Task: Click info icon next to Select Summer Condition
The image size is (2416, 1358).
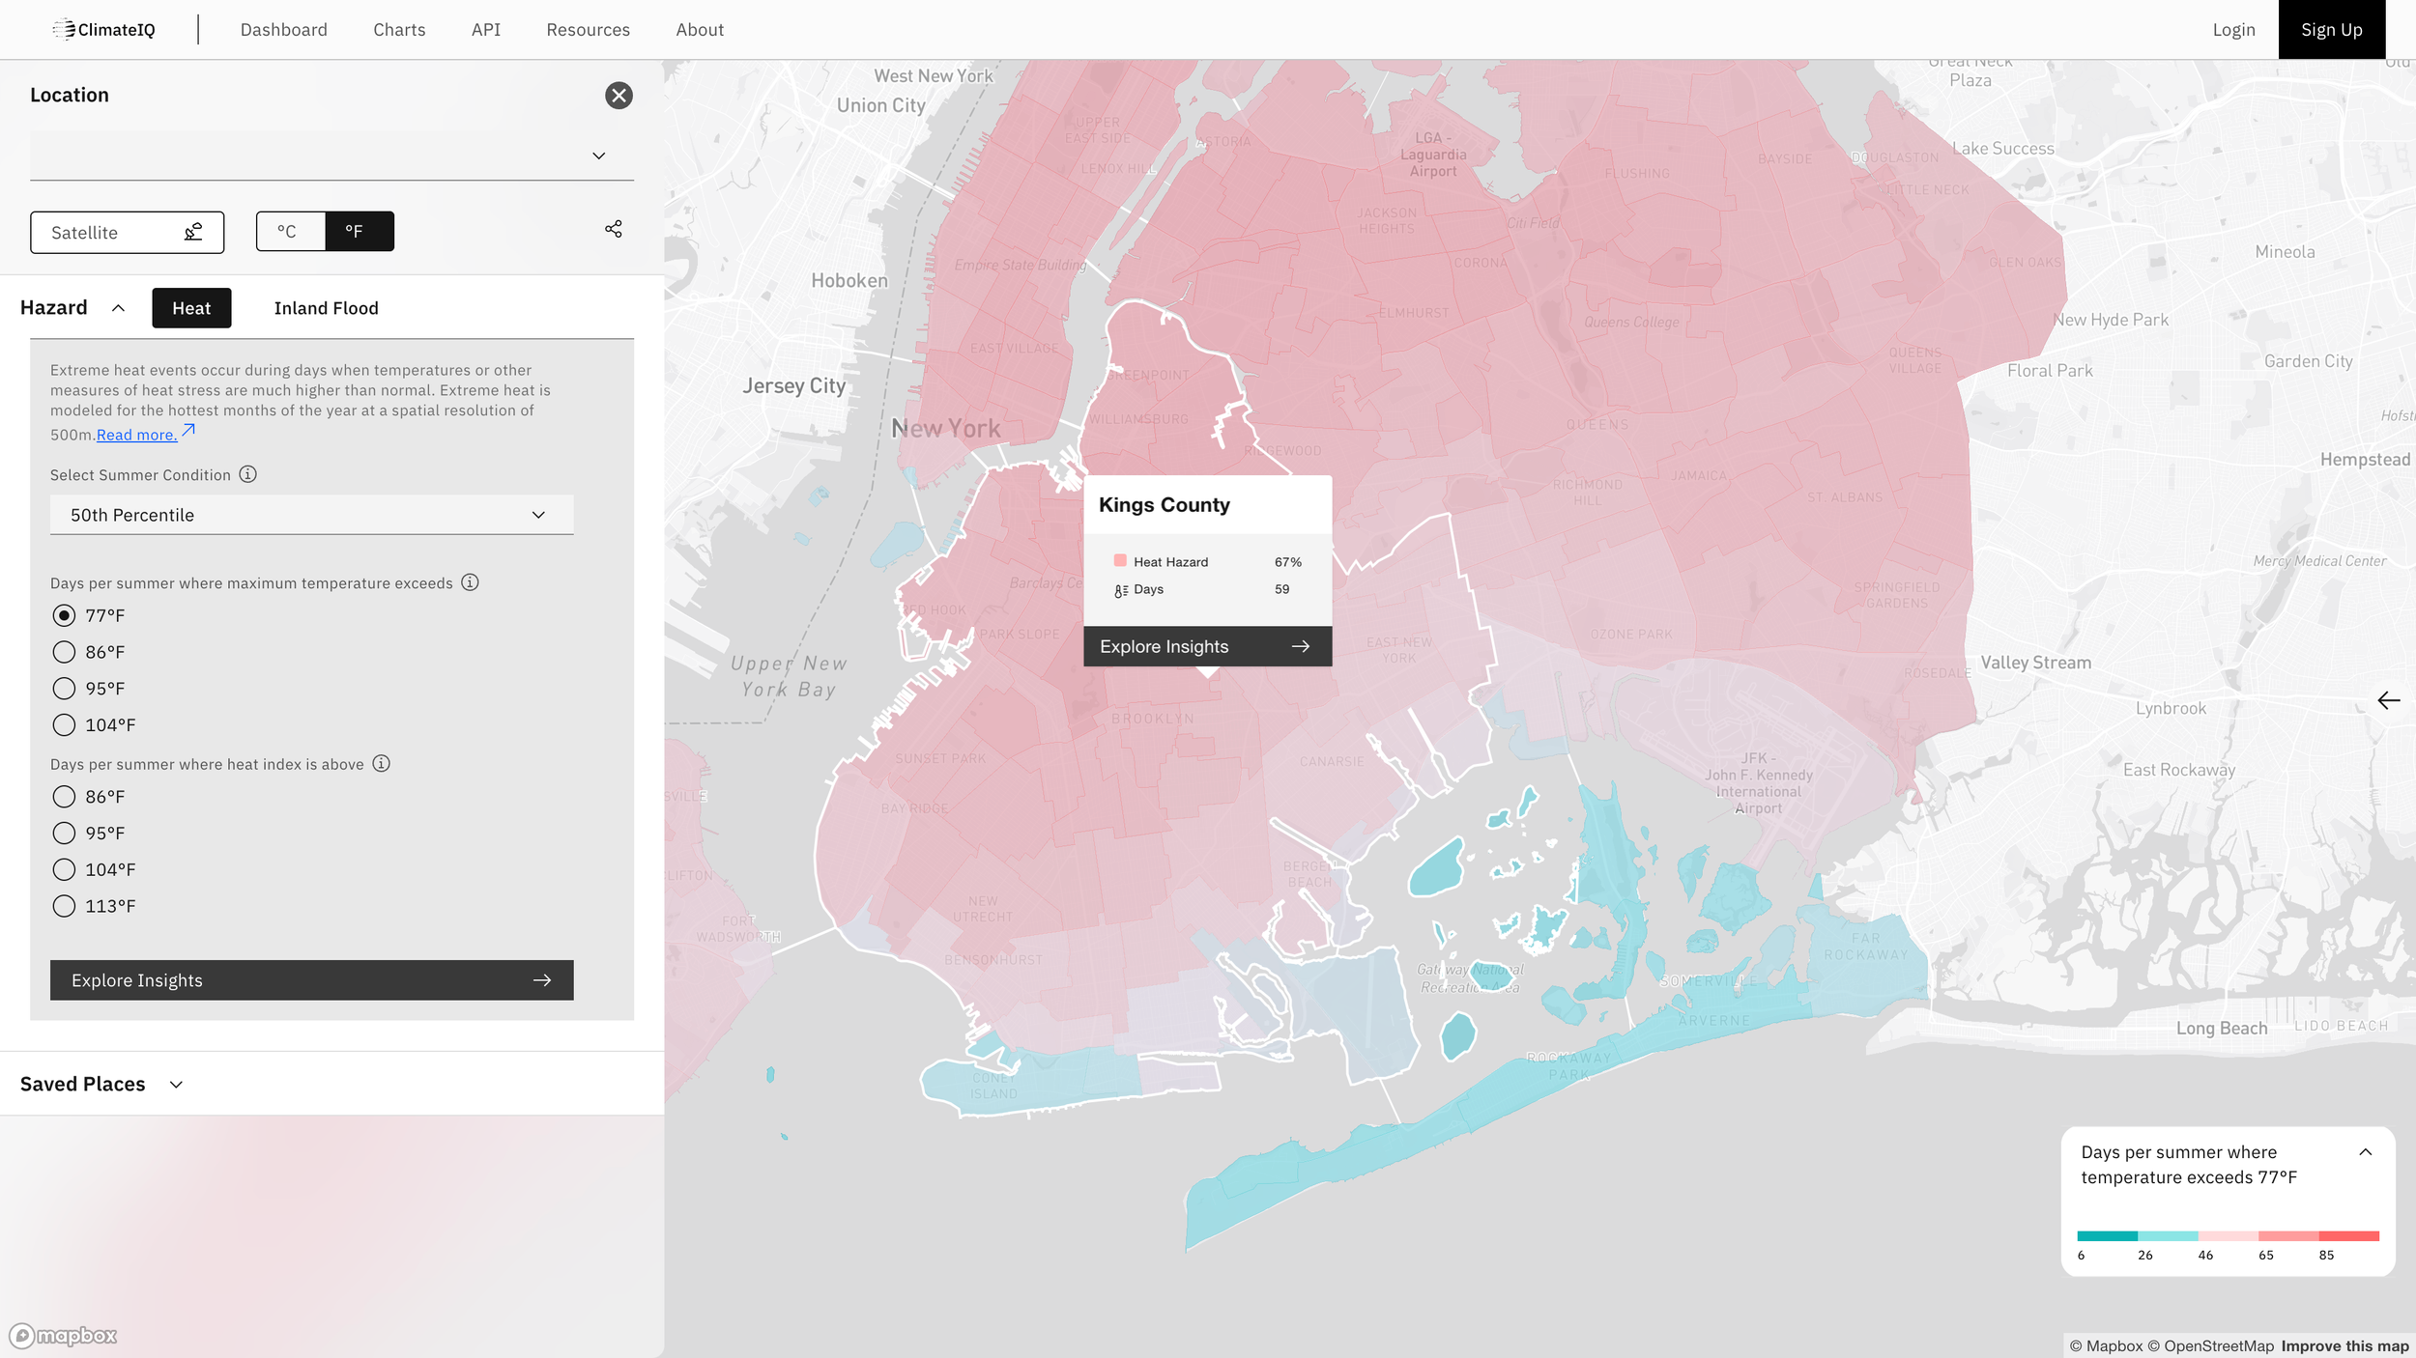Action: pyautogui.click(x=248, y=474)
